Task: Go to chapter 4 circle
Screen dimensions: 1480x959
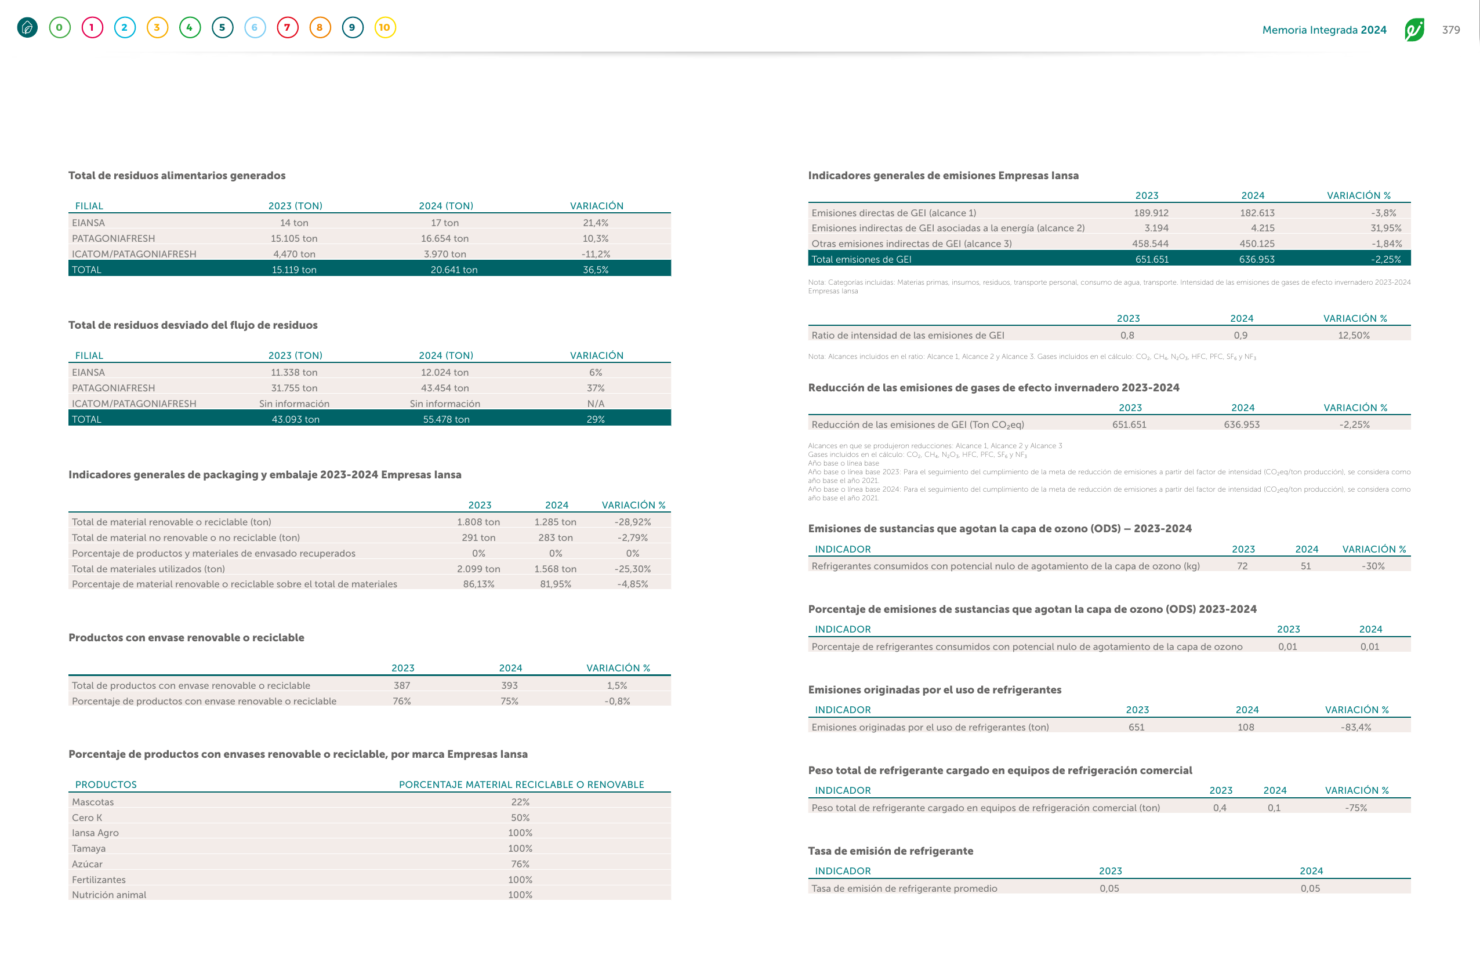Action: pyautogui.click(x=190, y=27)
